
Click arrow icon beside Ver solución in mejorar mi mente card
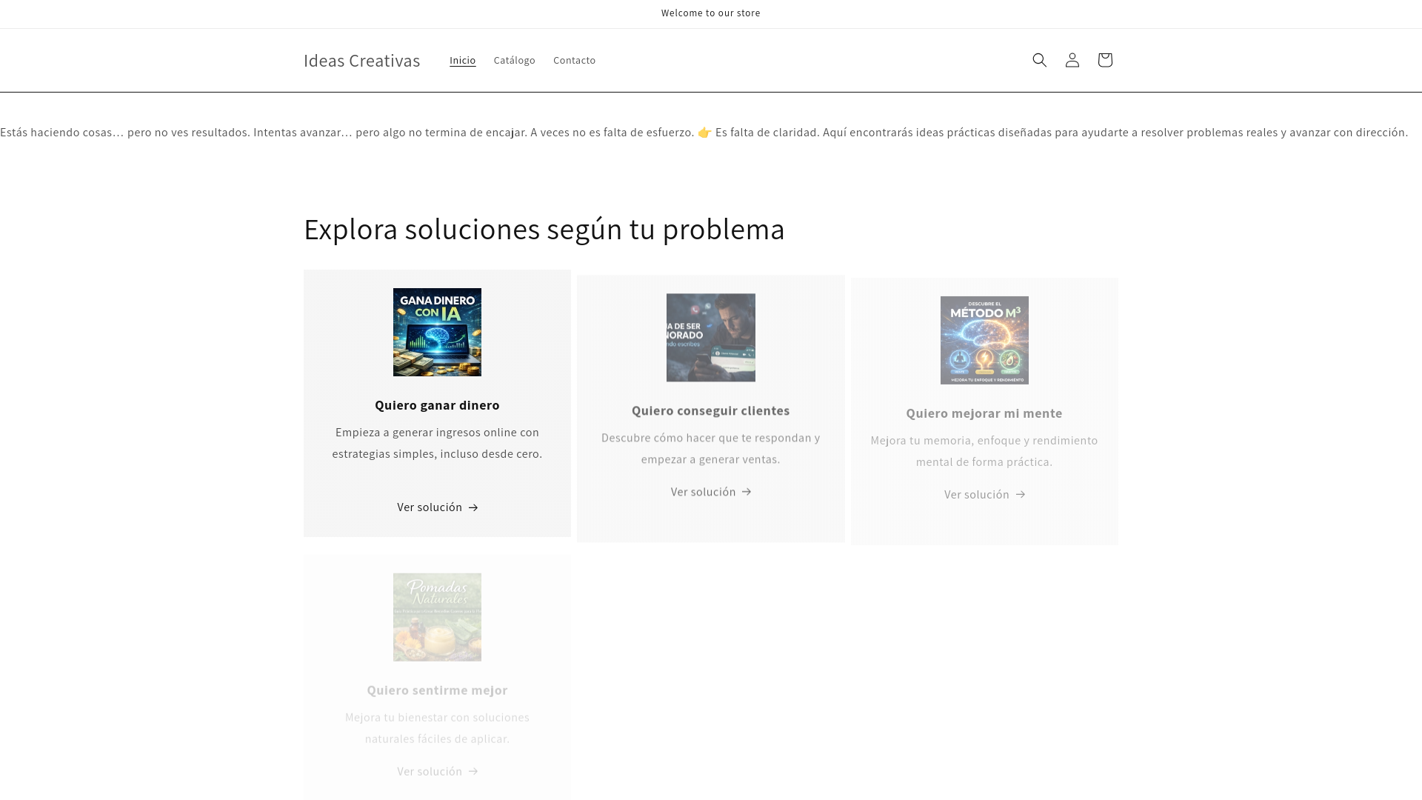(1021, 495)
